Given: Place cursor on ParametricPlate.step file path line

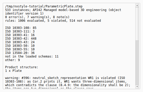Looking at the screenshot, I should tap(44, 6).
